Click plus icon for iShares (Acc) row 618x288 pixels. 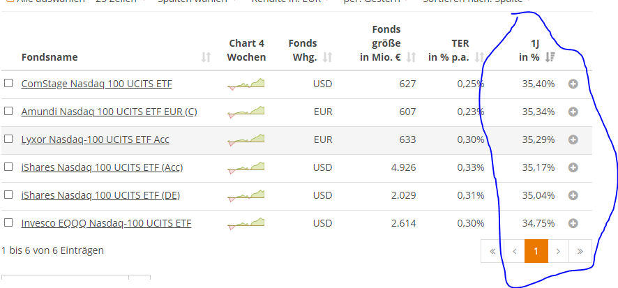pyautogui.click(x=573, y=167)
